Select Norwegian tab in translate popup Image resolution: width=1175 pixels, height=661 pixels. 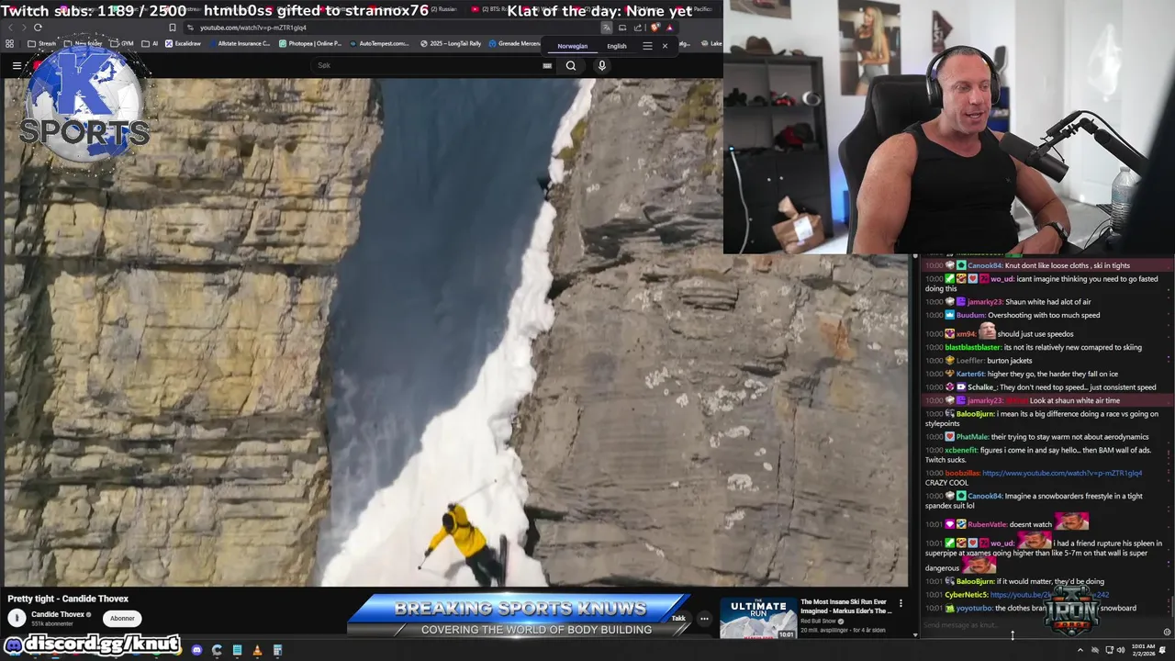[x=573, y=46]
